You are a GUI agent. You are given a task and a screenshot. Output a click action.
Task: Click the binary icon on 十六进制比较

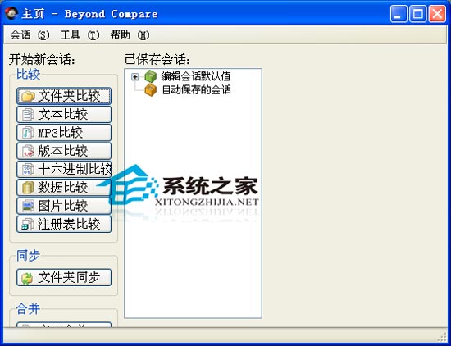tap(28, 169)
